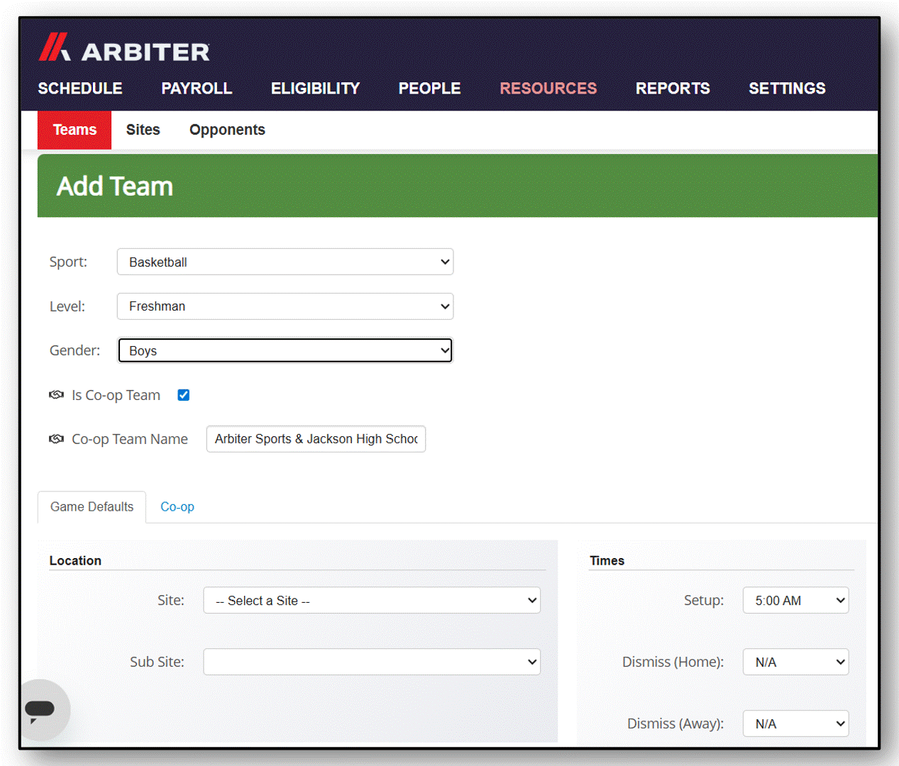Click the Co-op Team Name input field
This screenshot has width=899, height=766.
pos(316,439)
